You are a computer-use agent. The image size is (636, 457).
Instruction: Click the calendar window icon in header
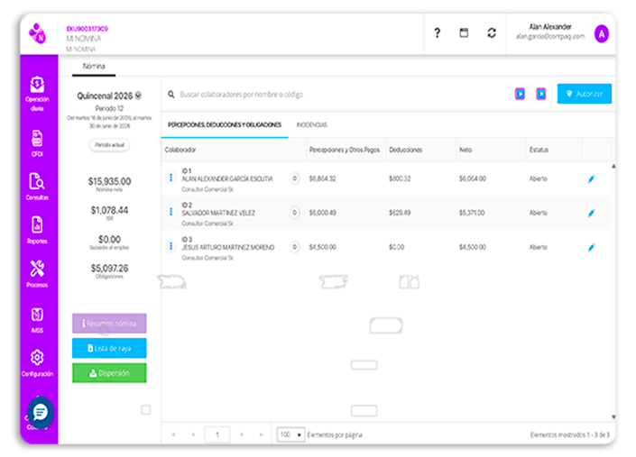(464, 32)
